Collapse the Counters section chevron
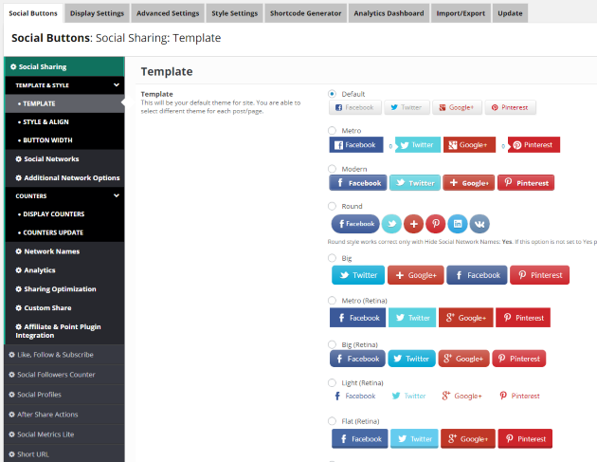 point(117,195)
